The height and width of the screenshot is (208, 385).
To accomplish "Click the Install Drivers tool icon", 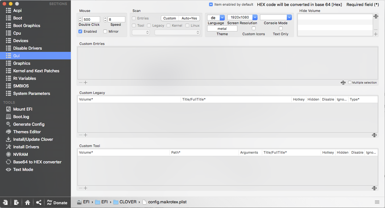I will (8, 147).
